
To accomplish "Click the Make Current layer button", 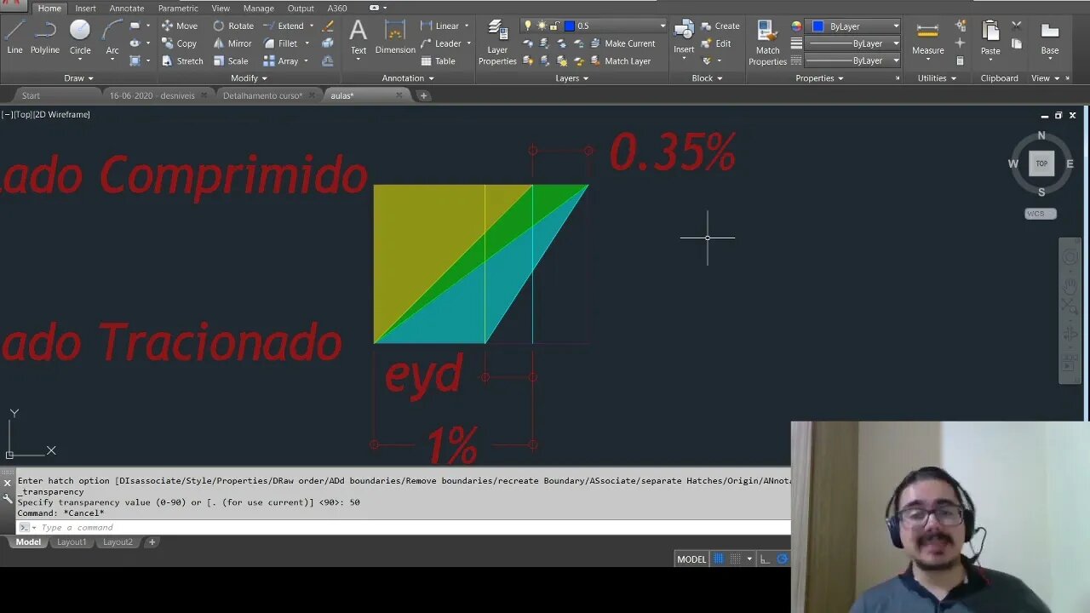I will [622, 43].
